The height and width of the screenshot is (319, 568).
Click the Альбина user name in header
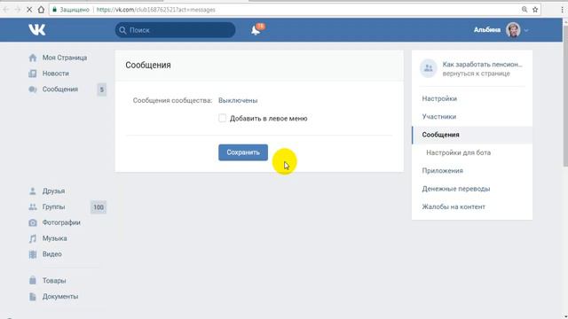[x=487, y=30]
